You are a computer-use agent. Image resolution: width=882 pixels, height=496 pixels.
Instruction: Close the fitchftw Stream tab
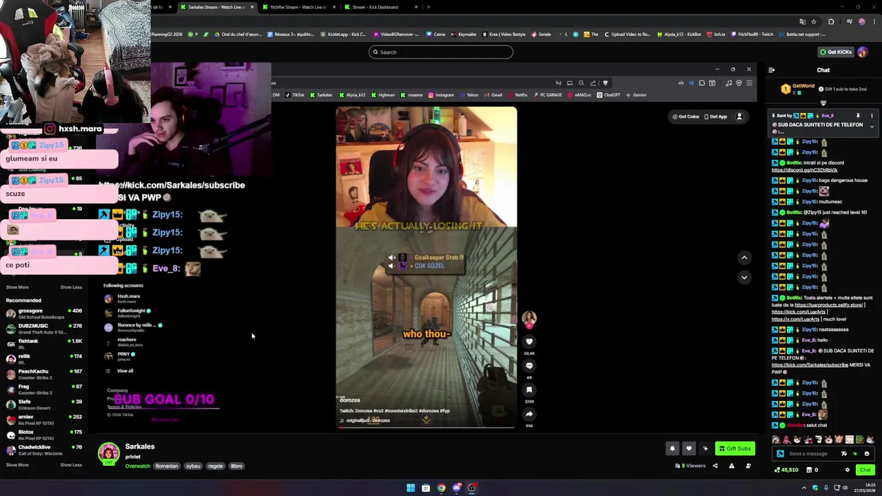(334, 7)
